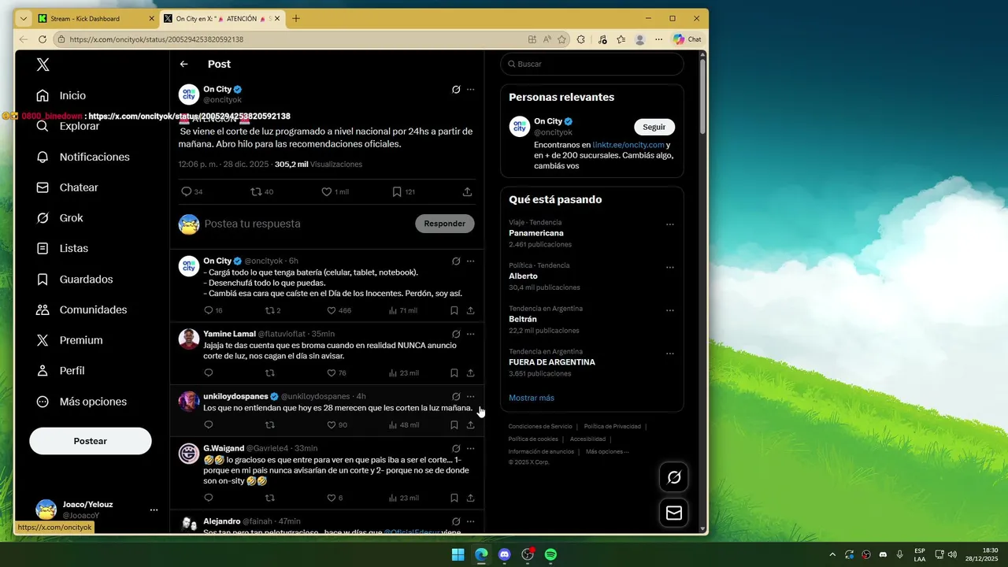Open more options on On City 6h reply
Screen dimensions: 1008x567
click(471, 261)
